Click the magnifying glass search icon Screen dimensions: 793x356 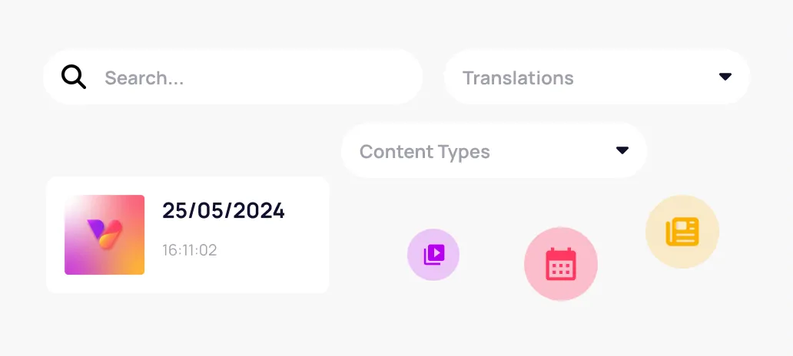tap(74, 77)
